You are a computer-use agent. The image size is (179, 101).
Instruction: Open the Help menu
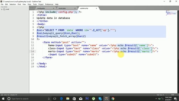click(56, 4)
